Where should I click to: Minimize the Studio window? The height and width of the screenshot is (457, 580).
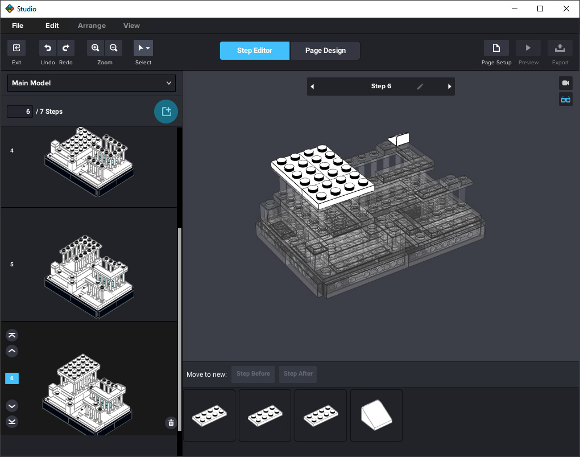pyautogui.click(x=514, y=9)
